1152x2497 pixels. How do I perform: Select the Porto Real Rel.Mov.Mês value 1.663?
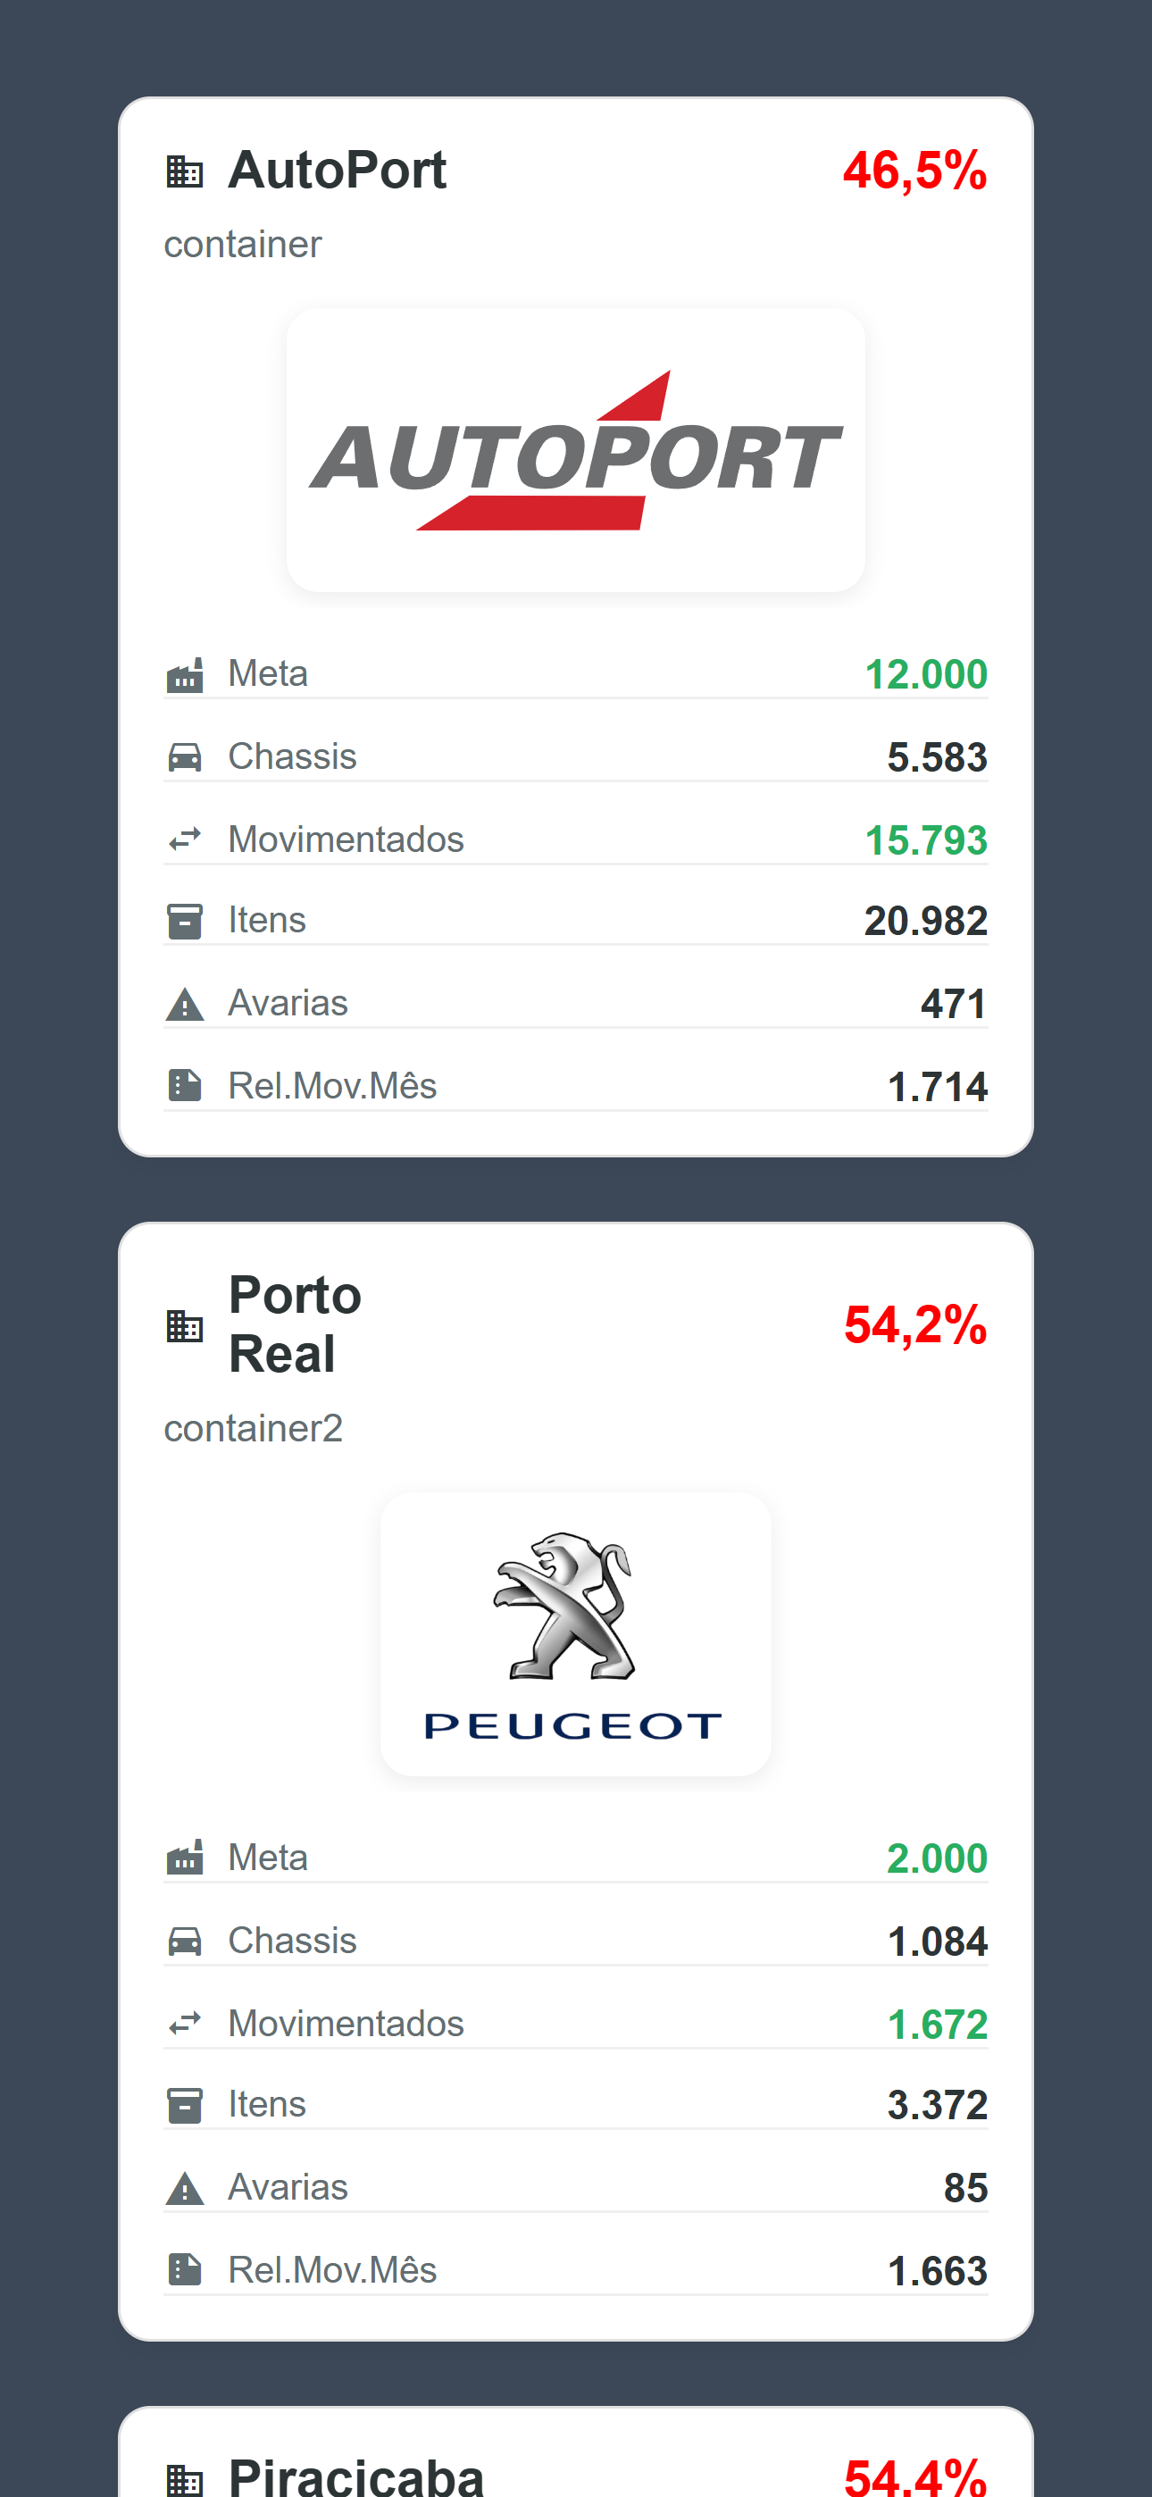click(x=937, y=2271)
